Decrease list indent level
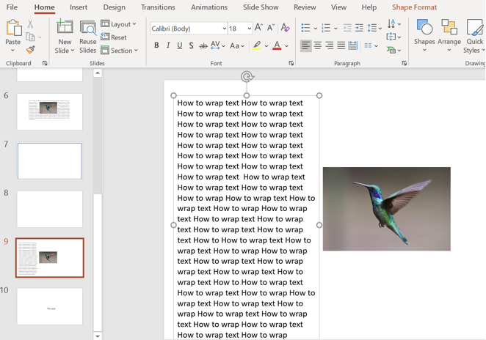486x340 pixels. (x=347, y=28)
